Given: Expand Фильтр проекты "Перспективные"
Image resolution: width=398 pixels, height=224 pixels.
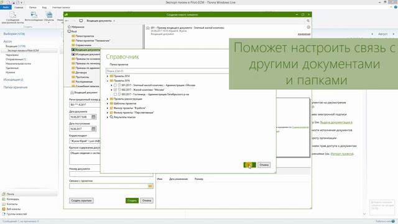Looking at the screenshot, I should point(108,113).
